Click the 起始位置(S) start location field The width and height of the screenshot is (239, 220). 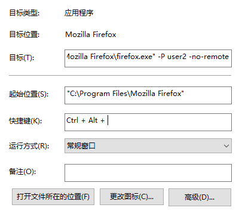148,95
